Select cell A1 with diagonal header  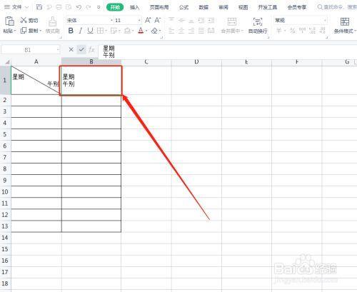tap(36, 80)
